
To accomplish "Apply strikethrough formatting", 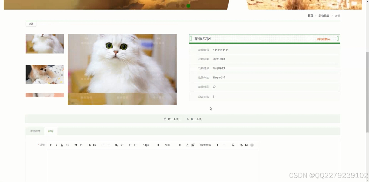I will click(x=67, y=145).
